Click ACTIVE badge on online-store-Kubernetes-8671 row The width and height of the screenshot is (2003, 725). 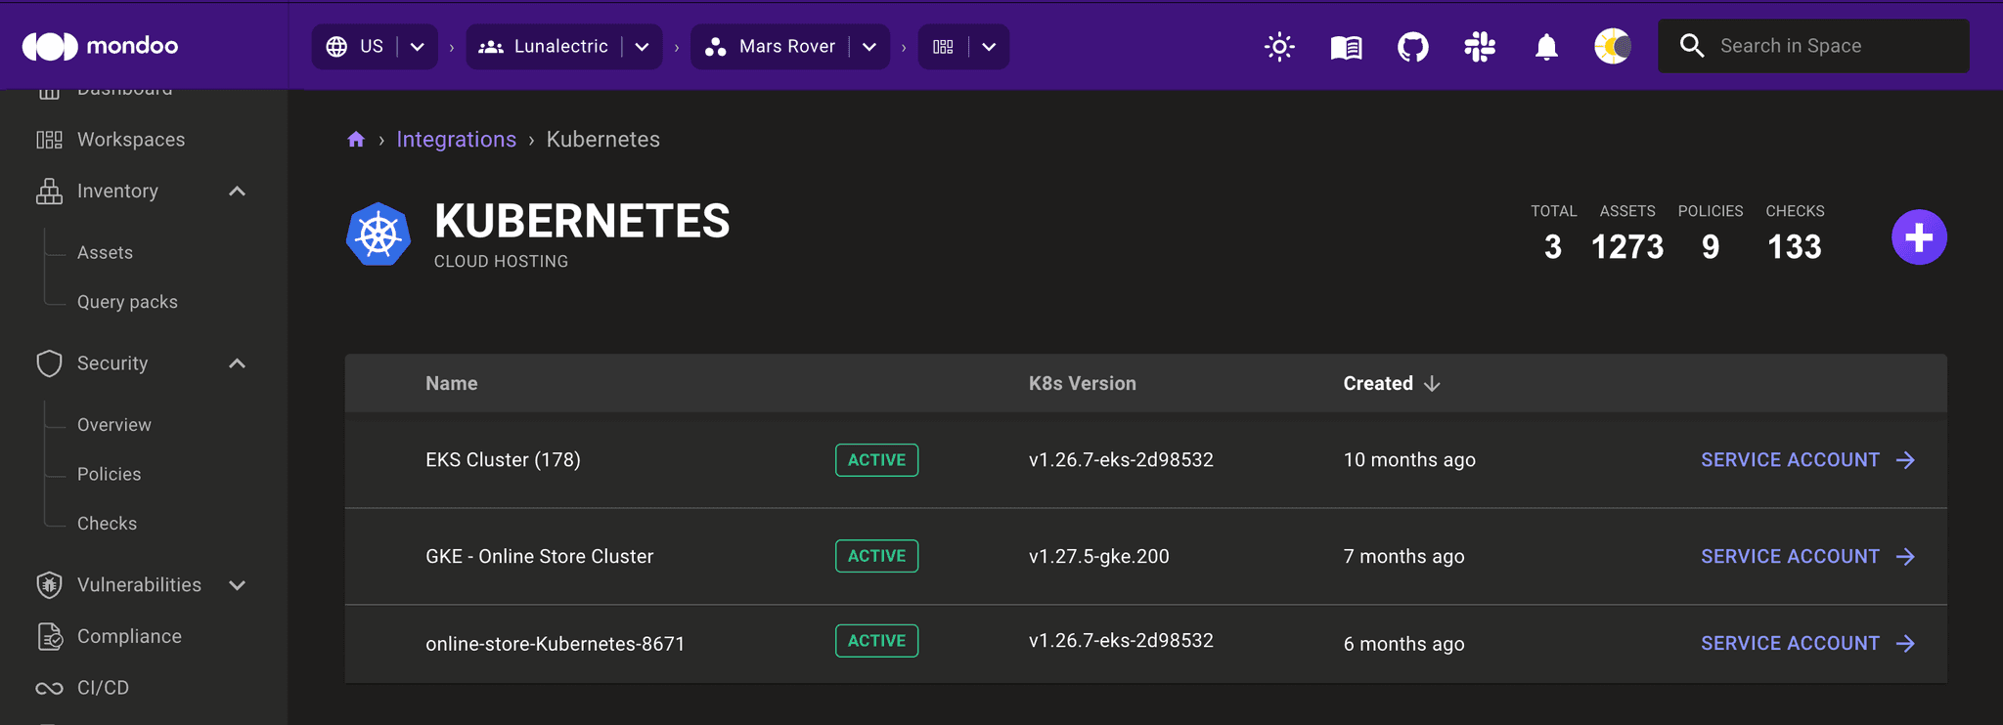[876, 641]
